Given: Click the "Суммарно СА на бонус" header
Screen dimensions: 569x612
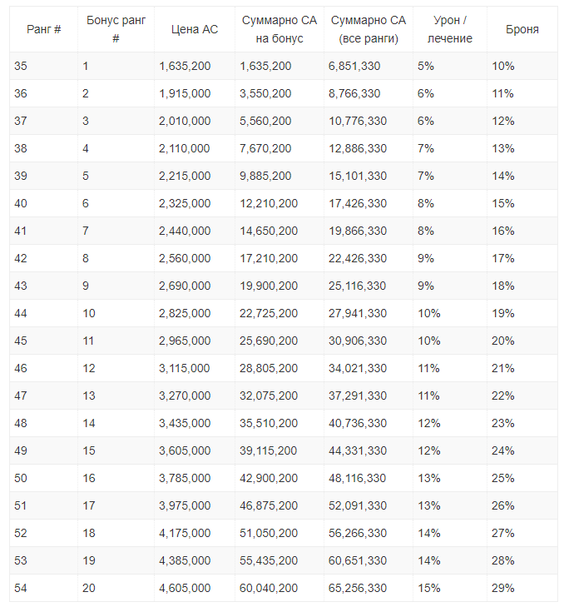Looking at the screenshot, I should (279, 29).
